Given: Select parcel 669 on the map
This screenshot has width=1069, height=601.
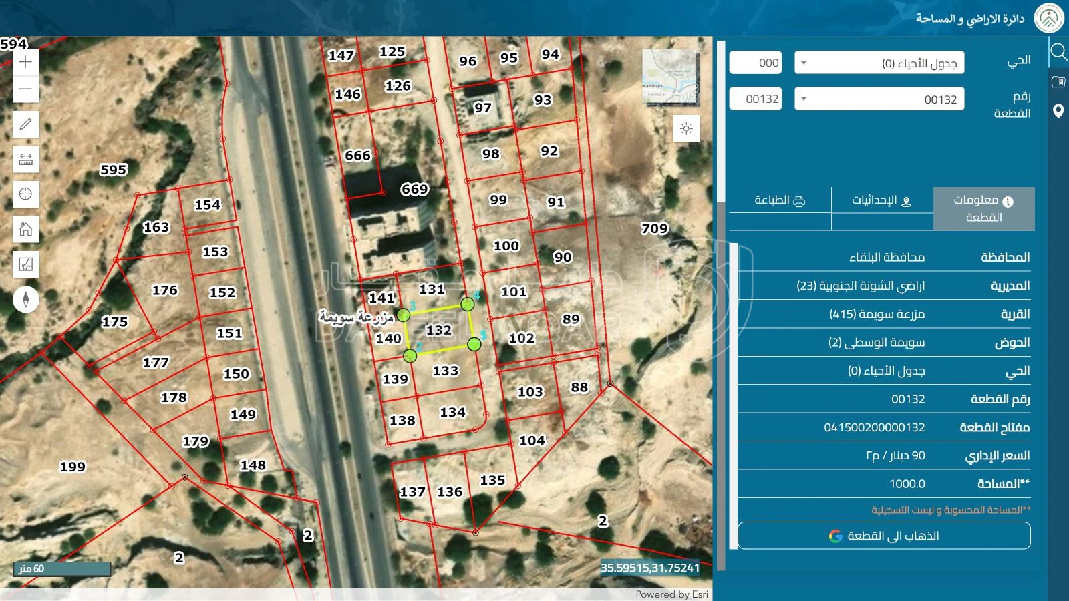Looking at the screenshot, I should coord(414,189).
